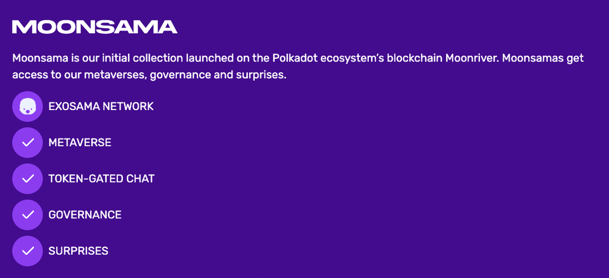The image size is (609, 278).
Task: Open the EXOSAMA NETWORK label
Action: [101, 107]
